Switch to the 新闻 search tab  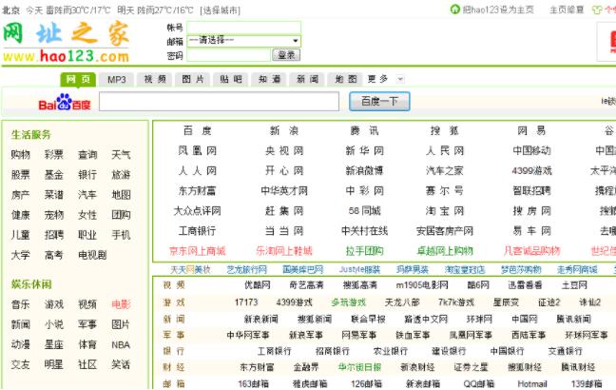(x=308, y=80)
